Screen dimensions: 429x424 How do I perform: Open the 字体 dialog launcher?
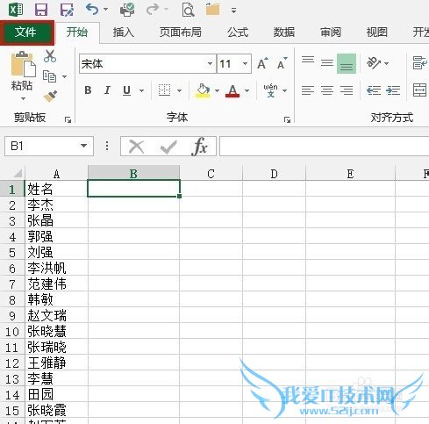tap(287, 119)
